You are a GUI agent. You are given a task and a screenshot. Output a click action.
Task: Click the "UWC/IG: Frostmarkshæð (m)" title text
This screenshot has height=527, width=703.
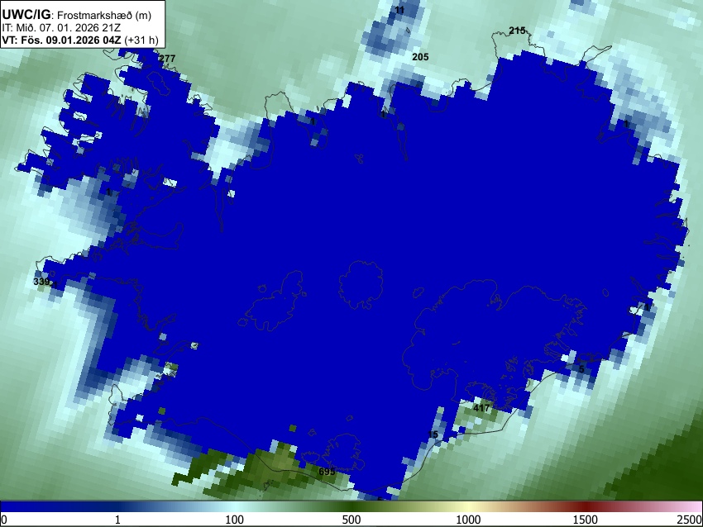77,15
